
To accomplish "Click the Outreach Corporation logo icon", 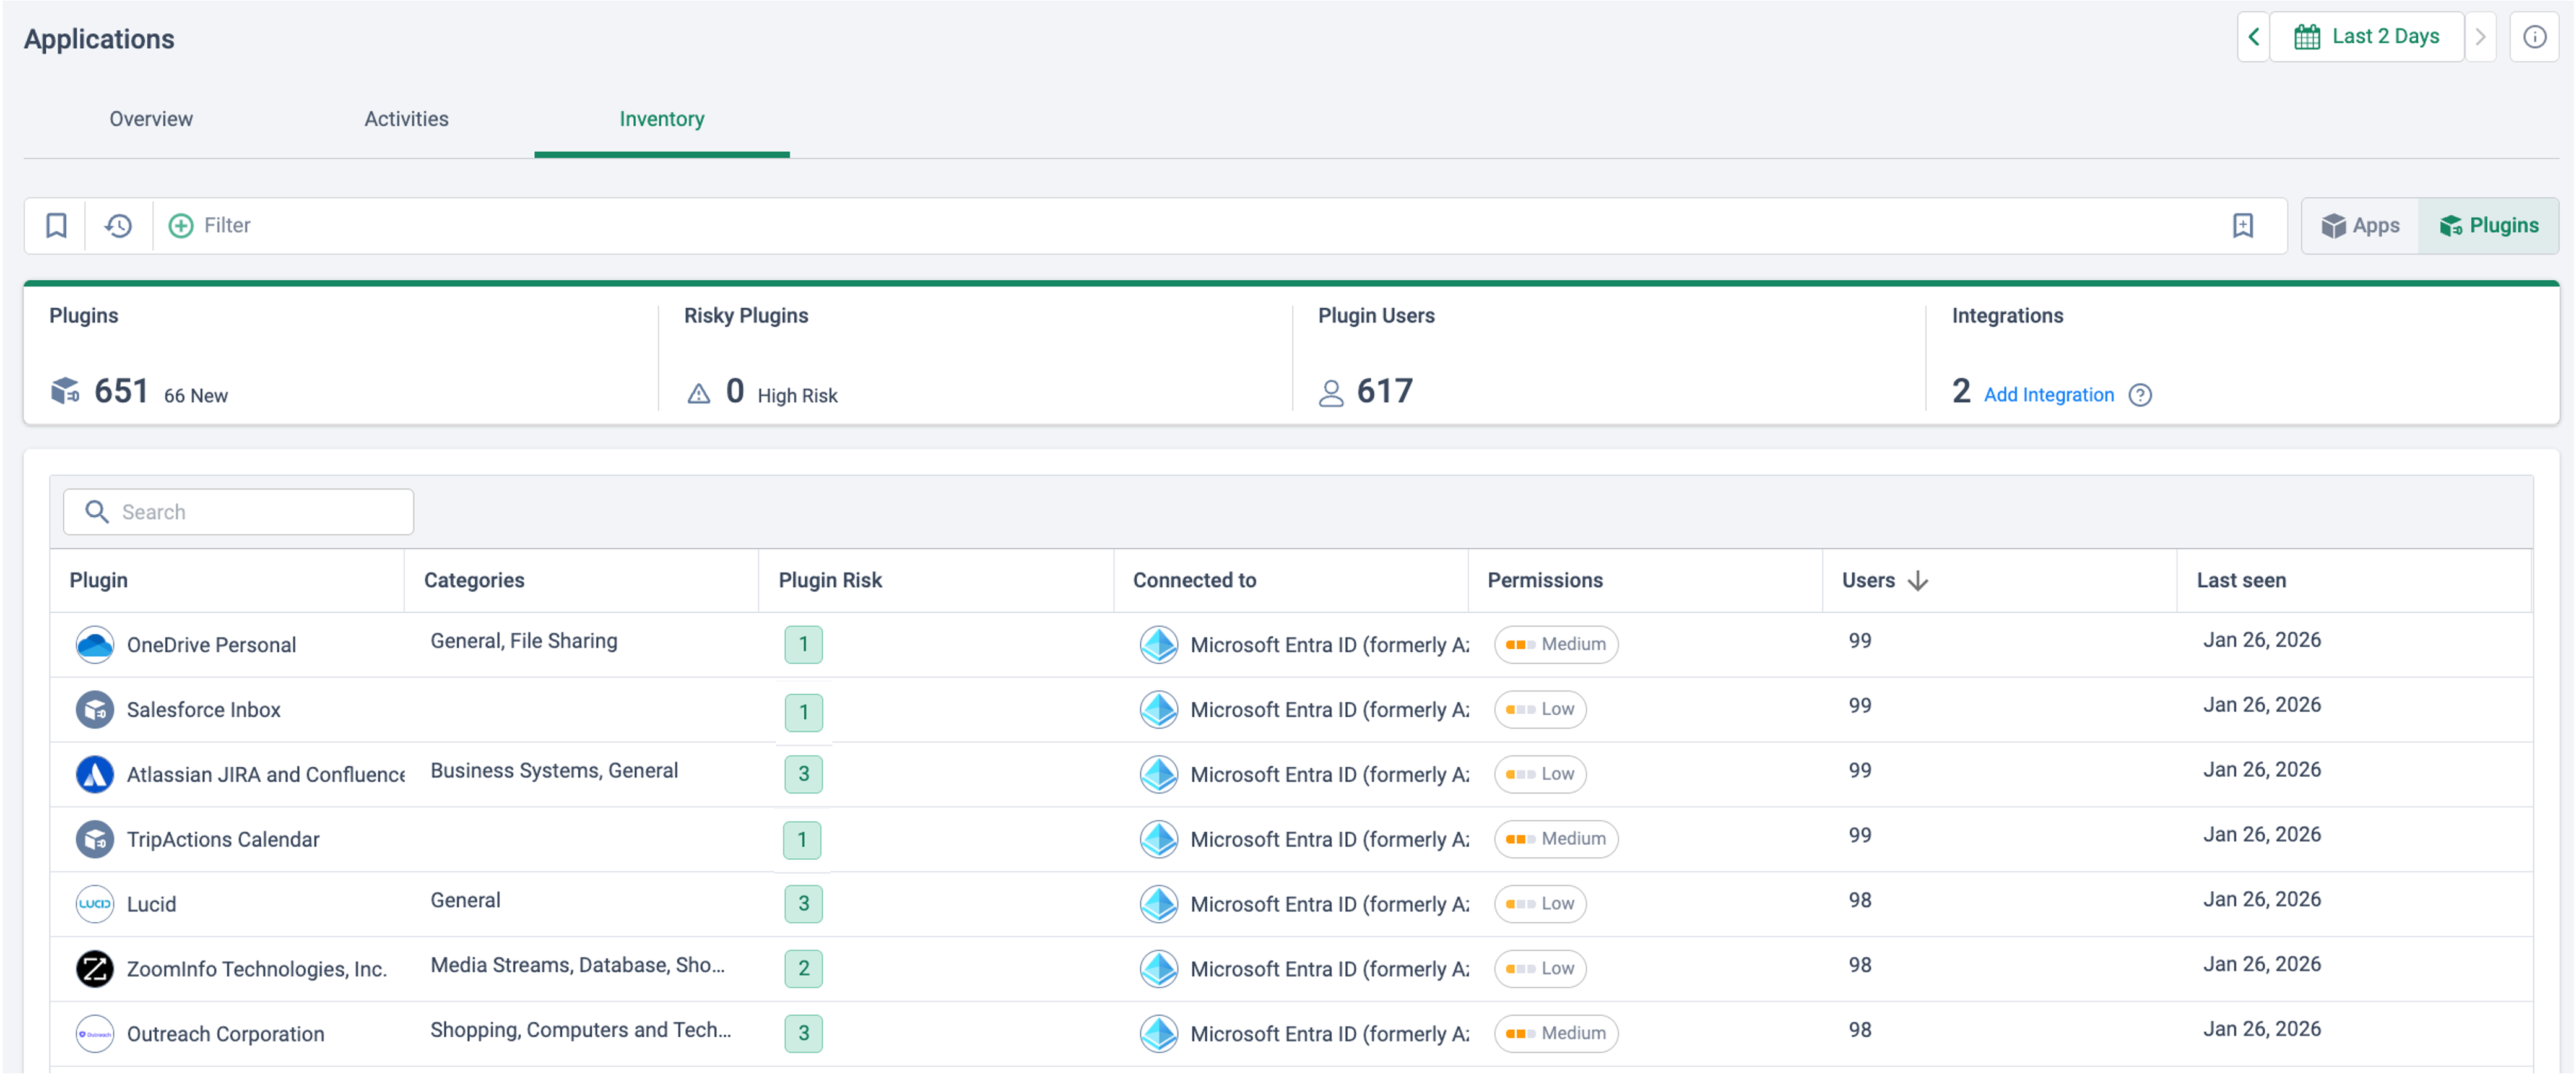I will 95,1034.
